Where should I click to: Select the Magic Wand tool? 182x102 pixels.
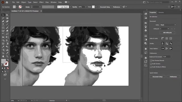click(x=3, y=18)
